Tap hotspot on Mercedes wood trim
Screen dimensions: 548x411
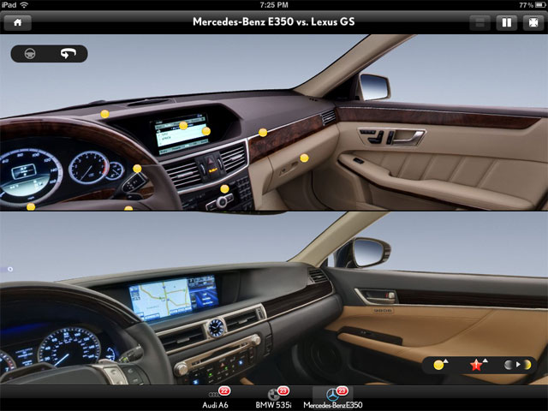tap(263, 133)
